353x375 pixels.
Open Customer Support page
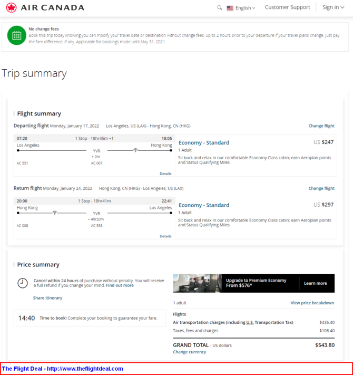[x=287, y=7]
